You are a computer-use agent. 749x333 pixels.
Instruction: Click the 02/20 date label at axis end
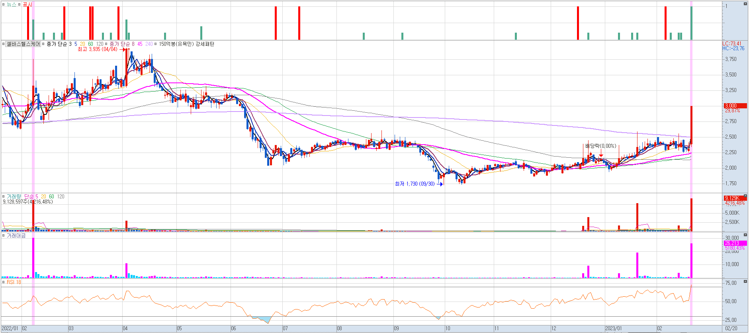(731, 329)
